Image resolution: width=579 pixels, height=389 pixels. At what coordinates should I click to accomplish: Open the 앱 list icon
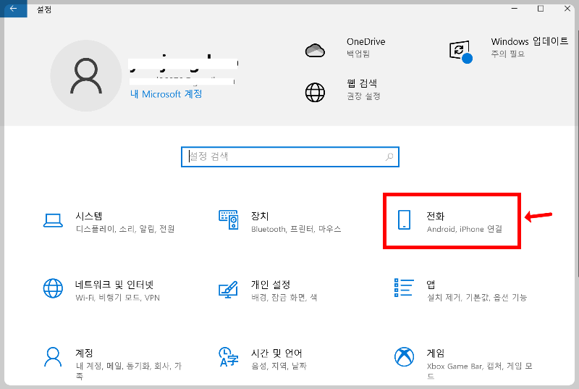(404, 288)
